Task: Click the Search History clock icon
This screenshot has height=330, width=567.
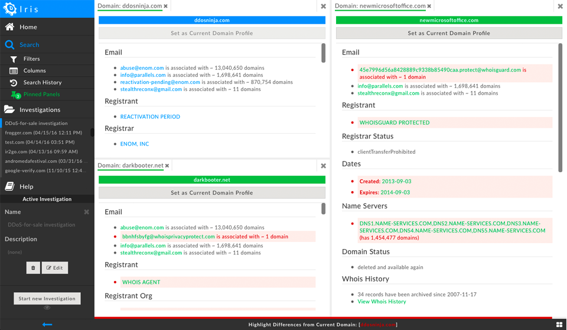Action: (x=14, y=83)
